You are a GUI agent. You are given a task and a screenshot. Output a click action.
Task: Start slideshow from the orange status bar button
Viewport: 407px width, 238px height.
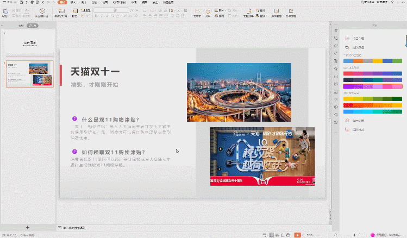pos(297,235)
